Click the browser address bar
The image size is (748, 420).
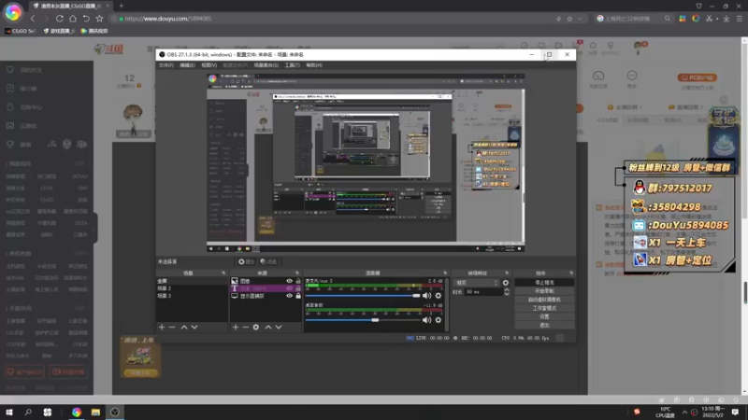pyautogui.click(x=334, y=19)
